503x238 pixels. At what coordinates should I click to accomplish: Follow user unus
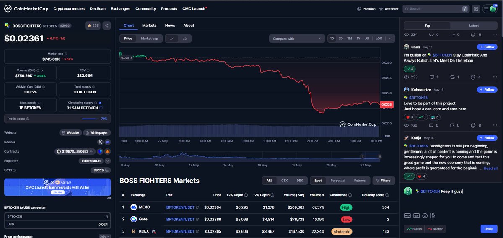pos(487,47)
